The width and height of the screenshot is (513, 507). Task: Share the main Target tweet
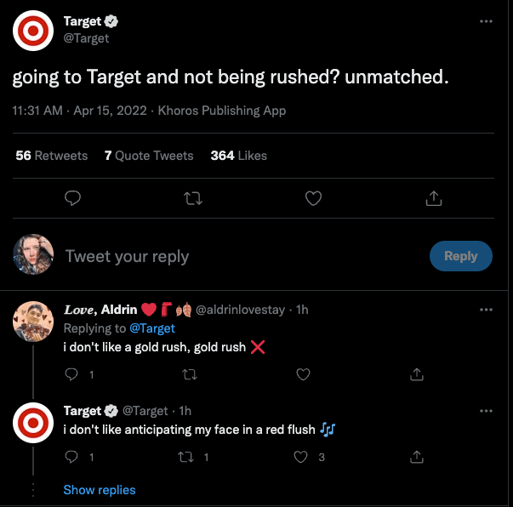tap(433, 198)
